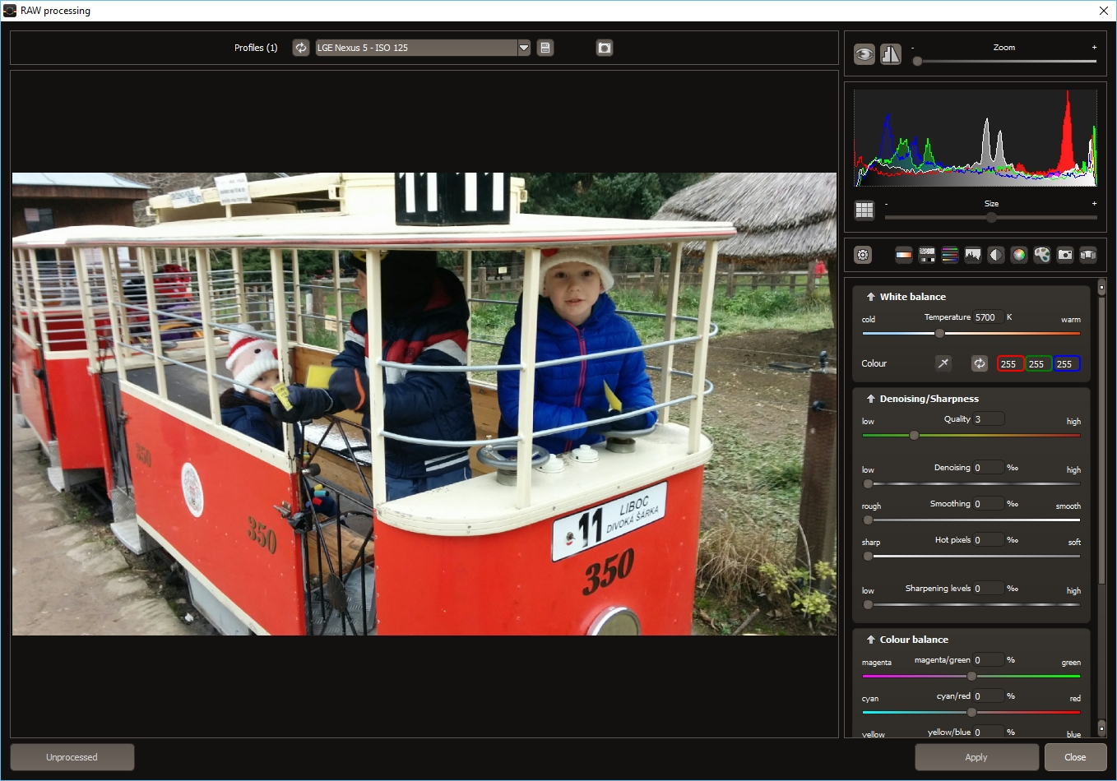The height and width of the screenshot is (781, 1117).
Task: Click the magenta/green slider handle
Action: coord(971,676)
